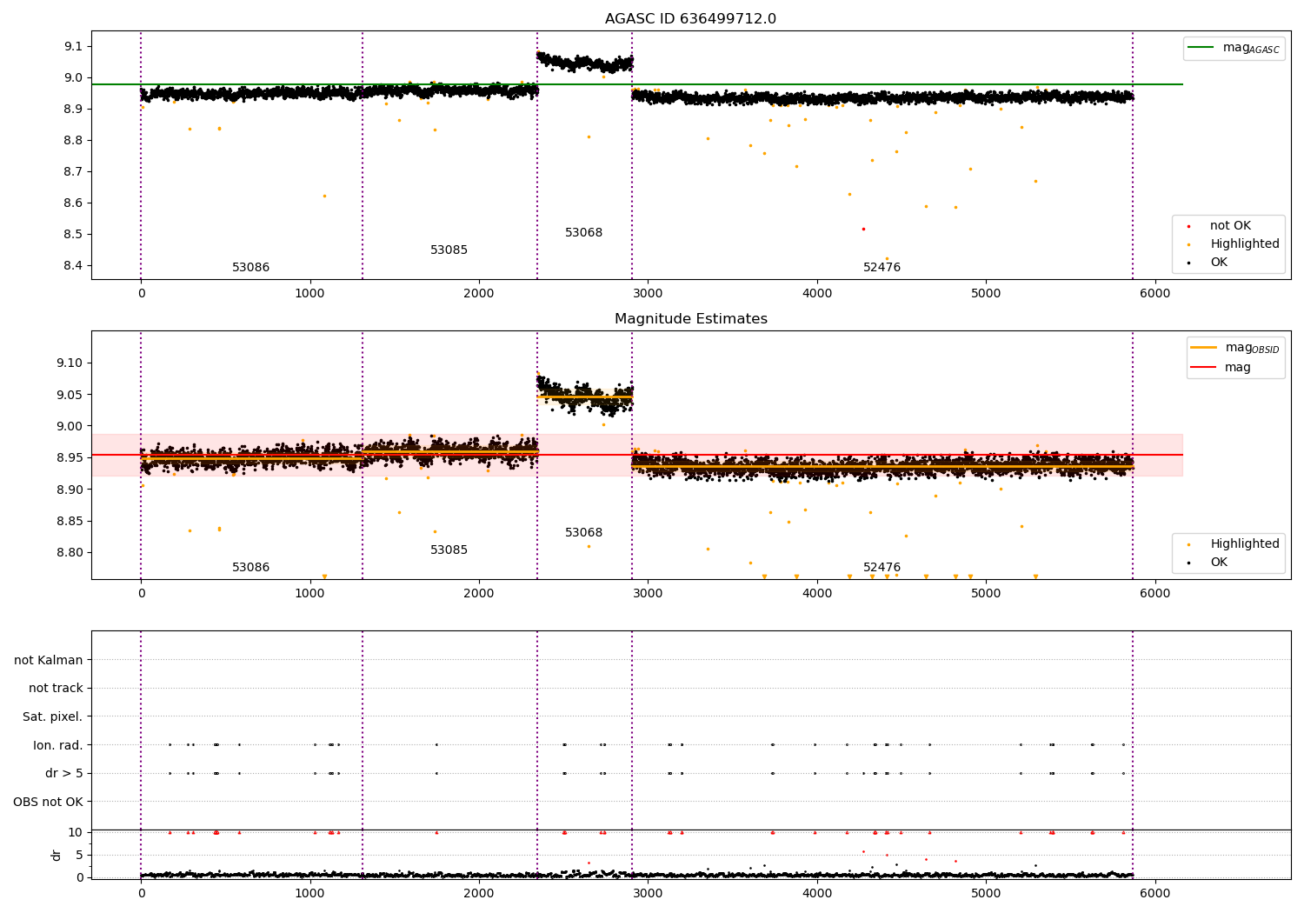Screen dimensions: 1304x913
Task: Click obsid label 52476 in the top plot
Action: pos(882,268)
